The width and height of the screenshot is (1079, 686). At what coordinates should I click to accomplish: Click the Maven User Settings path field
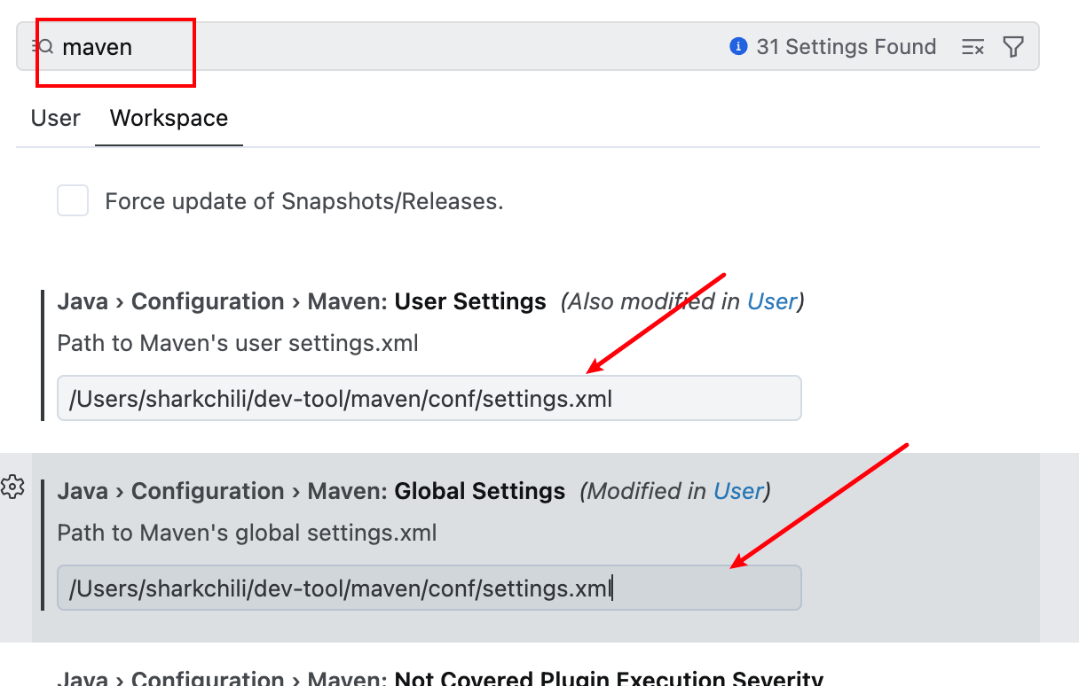click(x=429, y=398)
